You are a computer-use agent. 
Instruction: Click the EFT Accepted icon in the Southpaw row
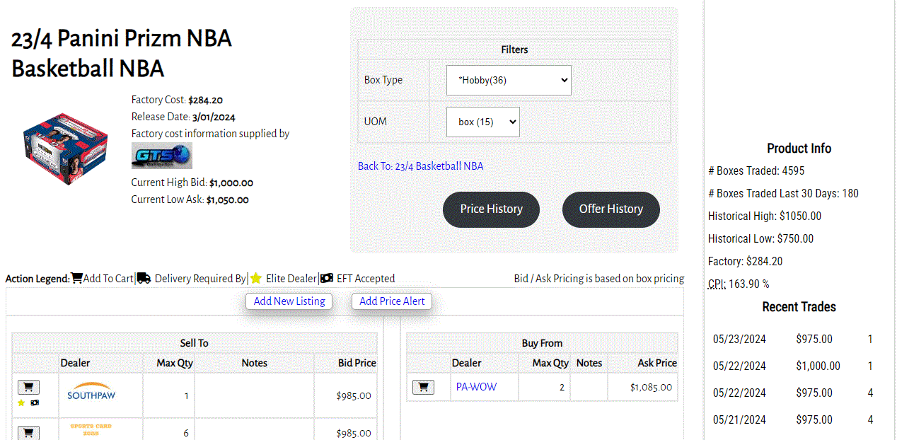pyautogui.click(x=35, y=403)
